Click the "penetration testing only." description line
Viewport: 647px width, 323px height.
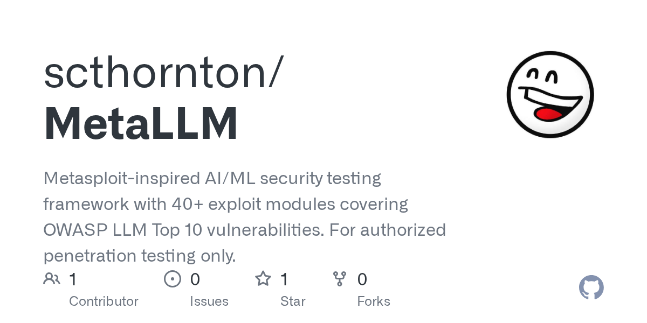pos(140,256)
